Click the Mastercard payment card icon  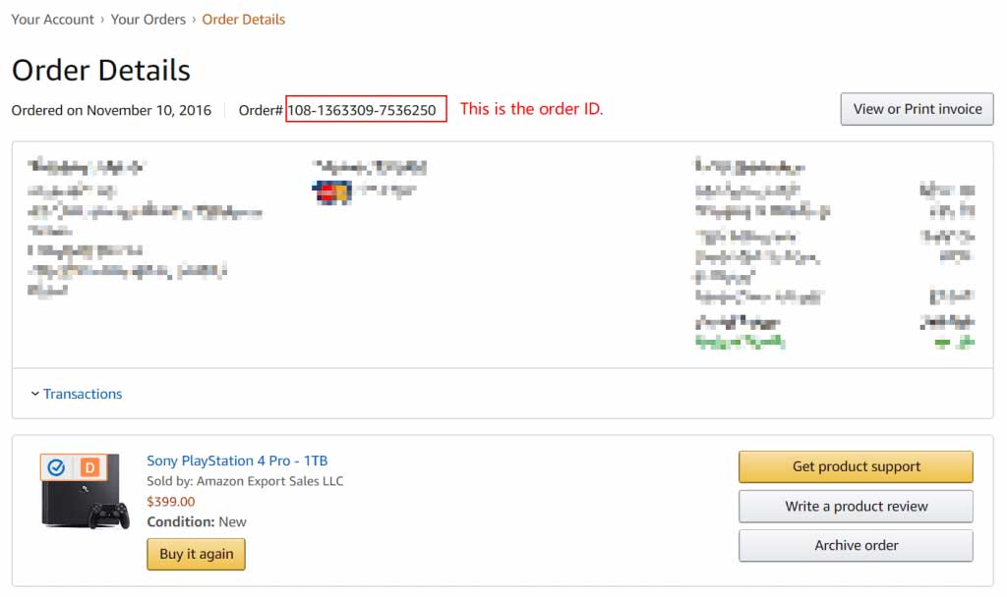pyautogui.click(x=332, y=192)
